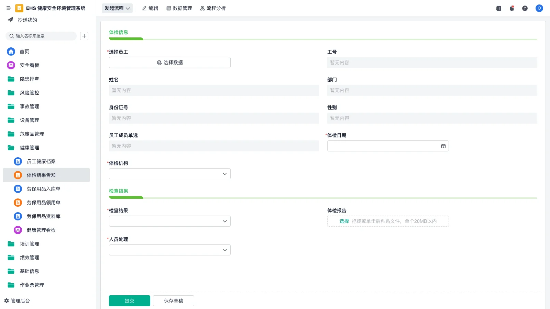Expand the 培训管理 folder

click(x=29, y=244)
